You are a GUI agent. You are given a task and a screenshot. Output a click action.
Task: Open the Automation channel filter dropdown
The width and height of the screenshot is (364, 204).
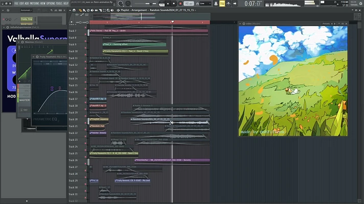[x=26, y=10]
